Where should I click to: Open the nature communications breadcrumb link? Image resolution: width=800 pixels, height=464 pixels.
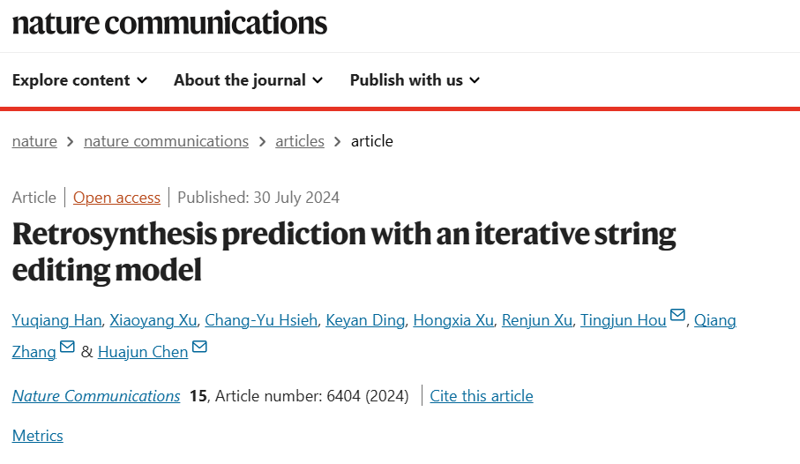point(167,141)
